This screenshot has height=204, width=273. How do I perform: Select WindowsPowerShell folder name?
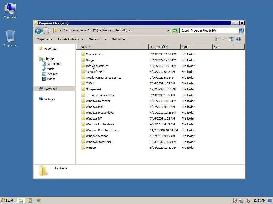[99, 142]
